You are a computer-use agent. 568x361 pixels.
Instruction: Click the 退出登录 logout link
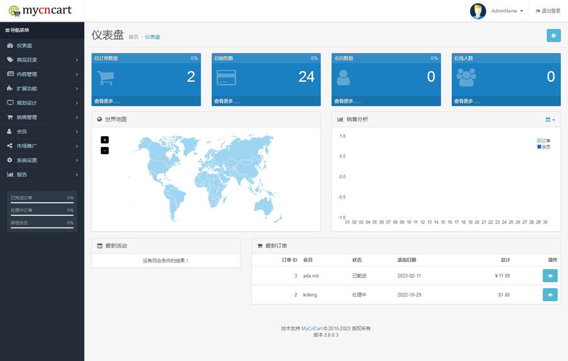[x=548, y=11]
